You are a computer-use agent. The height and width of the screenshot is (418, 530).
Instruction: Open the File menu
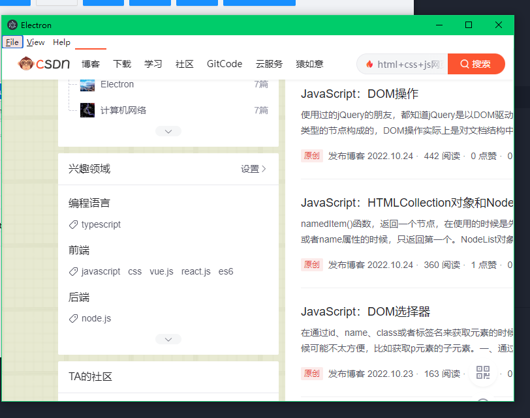tap(12, 42)
